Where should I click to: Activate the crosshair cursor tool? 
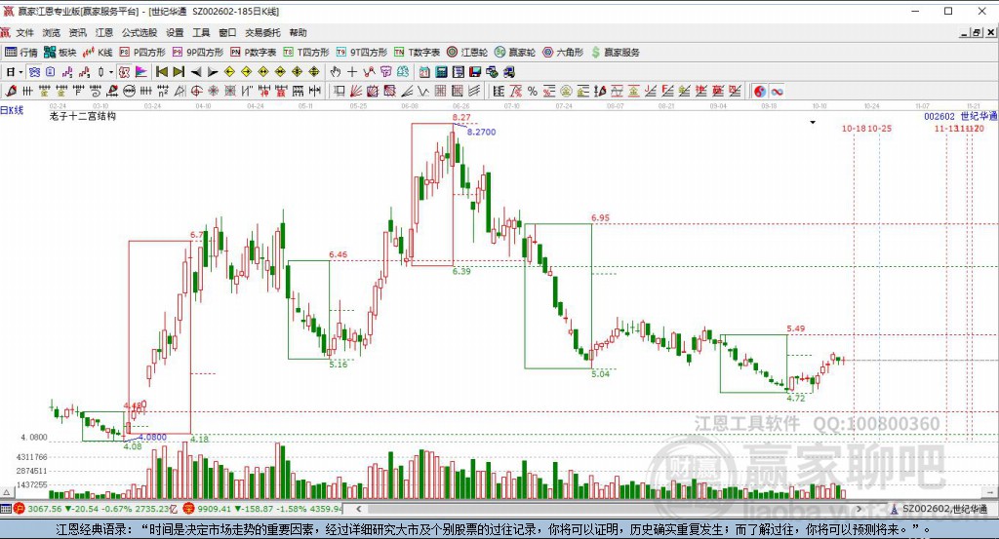pyautogui.click(x=351, y=72)
